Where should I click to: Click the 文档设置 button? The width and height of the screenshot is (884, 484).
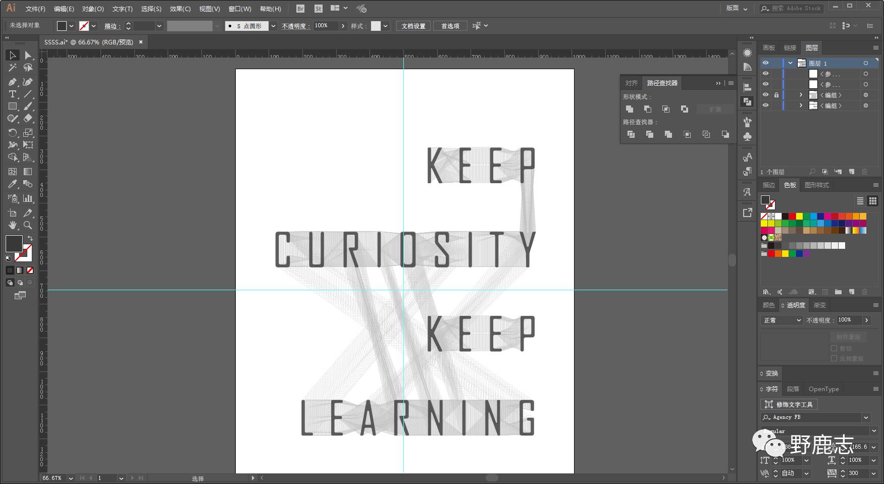pos(413,26)
